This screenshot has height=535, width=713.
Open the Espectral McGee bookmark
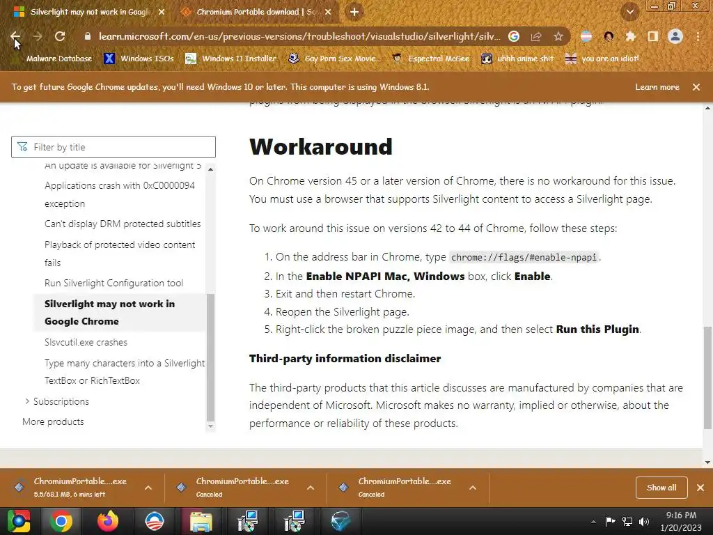click(430, 59)
